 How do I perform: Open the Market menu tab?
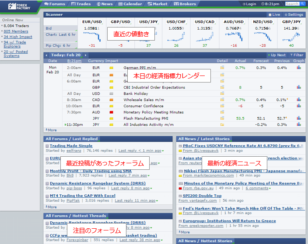coord(157,4)
